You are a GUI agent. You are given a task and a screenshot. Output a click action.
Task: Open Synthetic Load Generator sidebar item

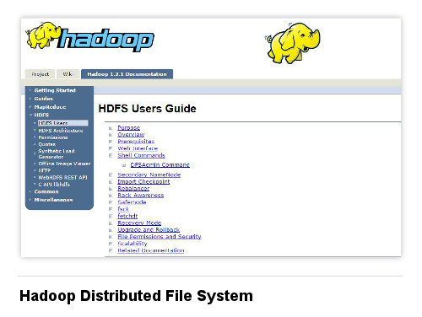(57, 154)
